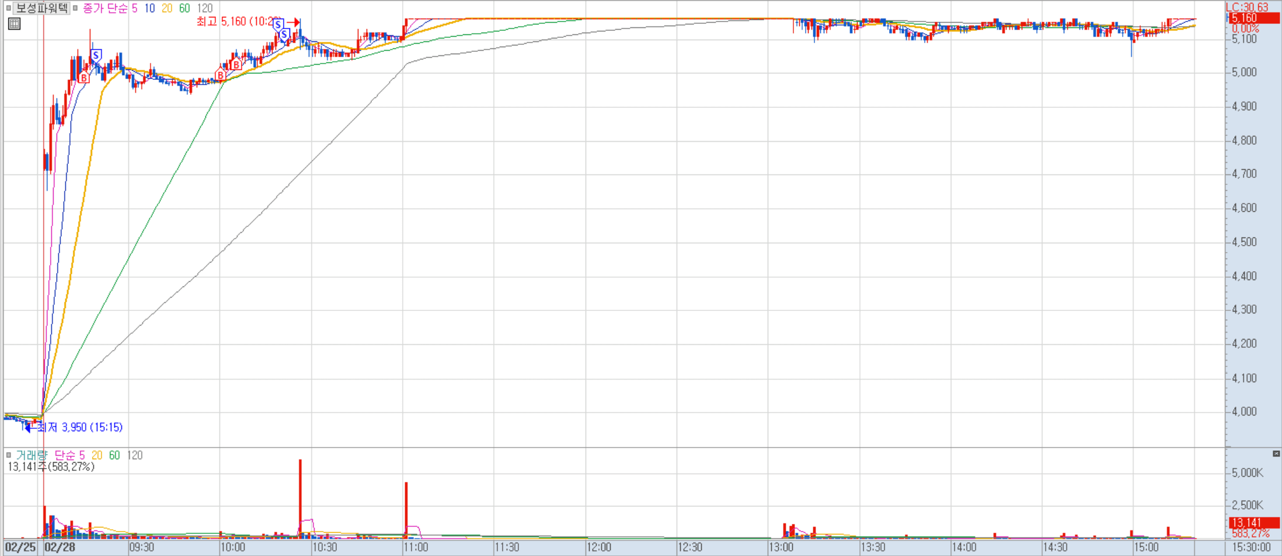Select the orange 20 price moving average label
This screenshot has height=556, width=1282.
pos(167,8)
